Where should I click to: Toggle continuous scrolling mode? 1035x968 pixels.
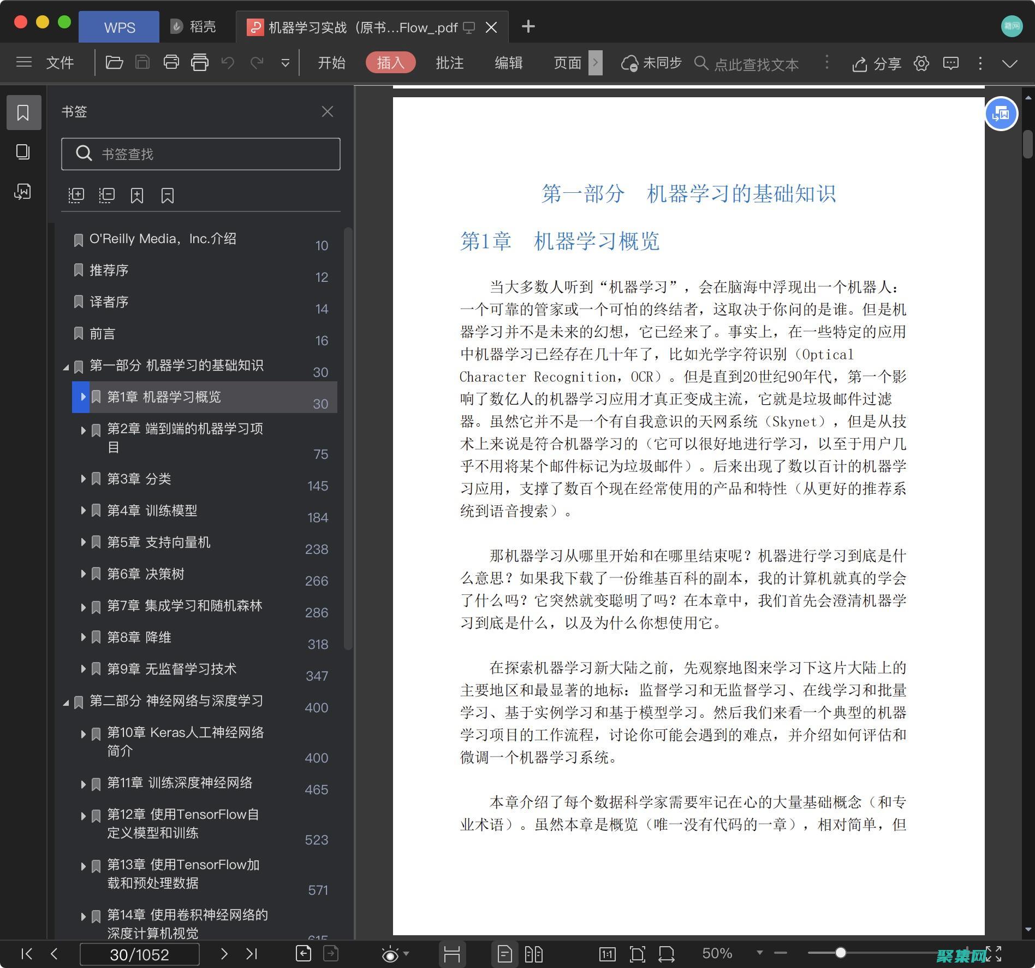451,954
